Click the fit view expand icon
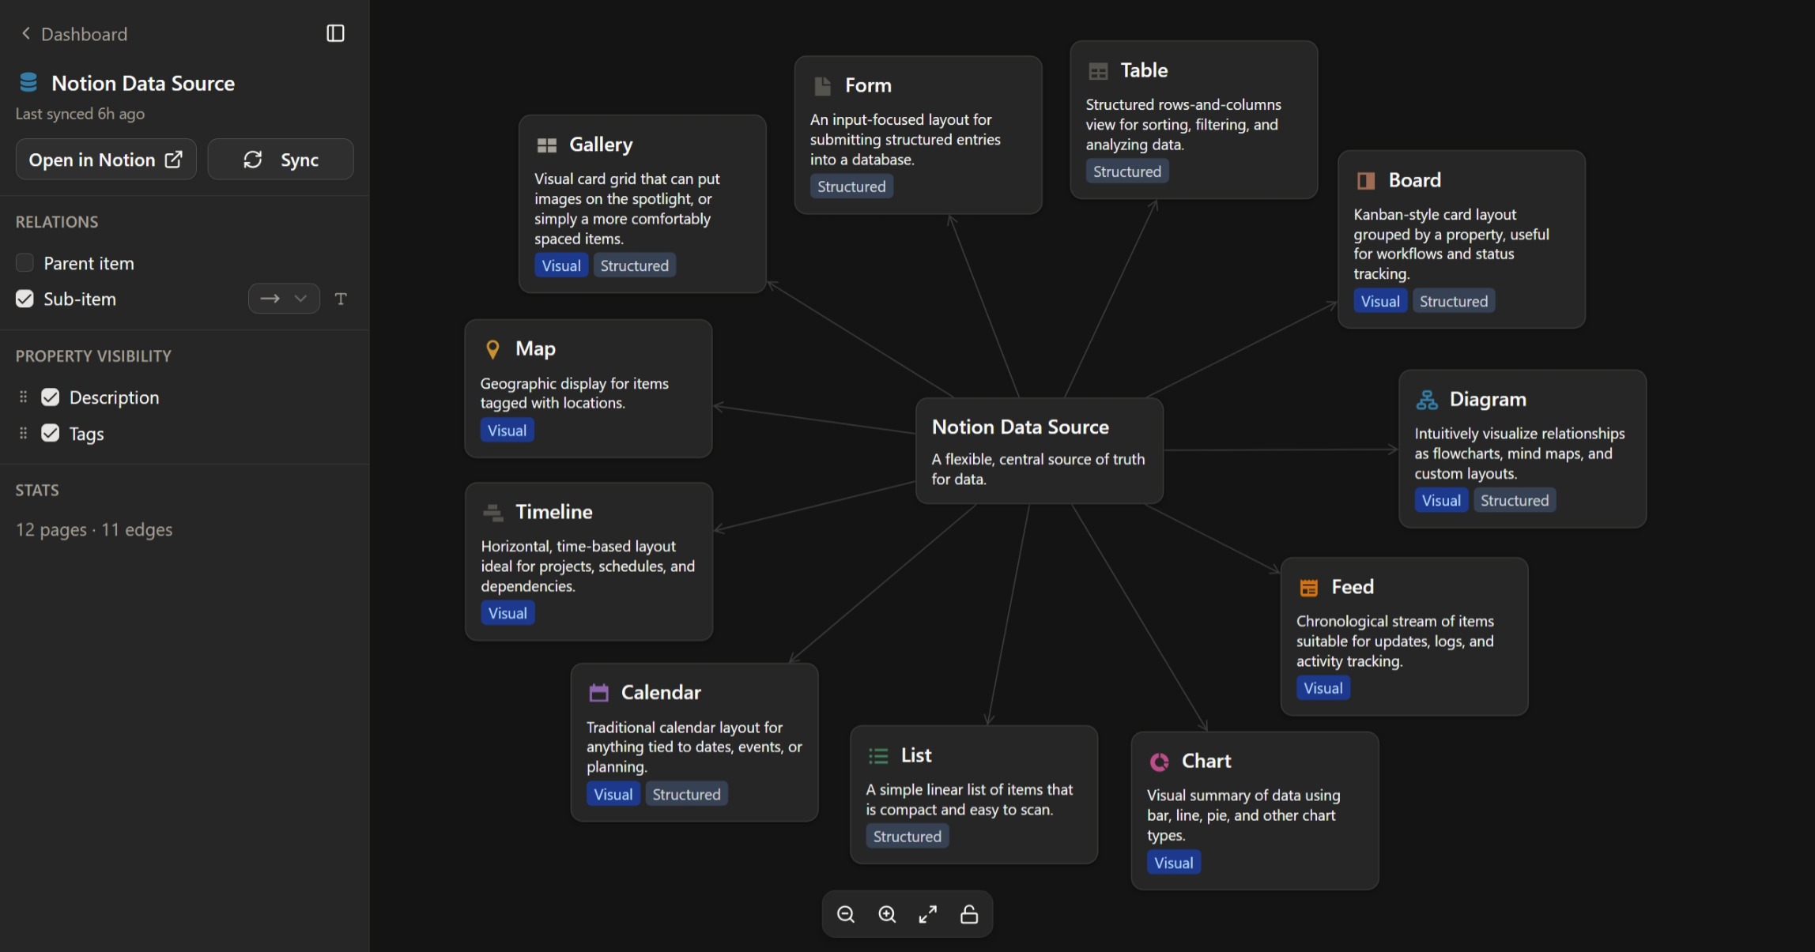 click(x=928, y=914)
